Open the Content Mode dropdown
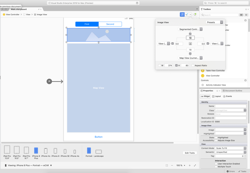This screenshot has height=173, width=250. (x=230, y=148)
